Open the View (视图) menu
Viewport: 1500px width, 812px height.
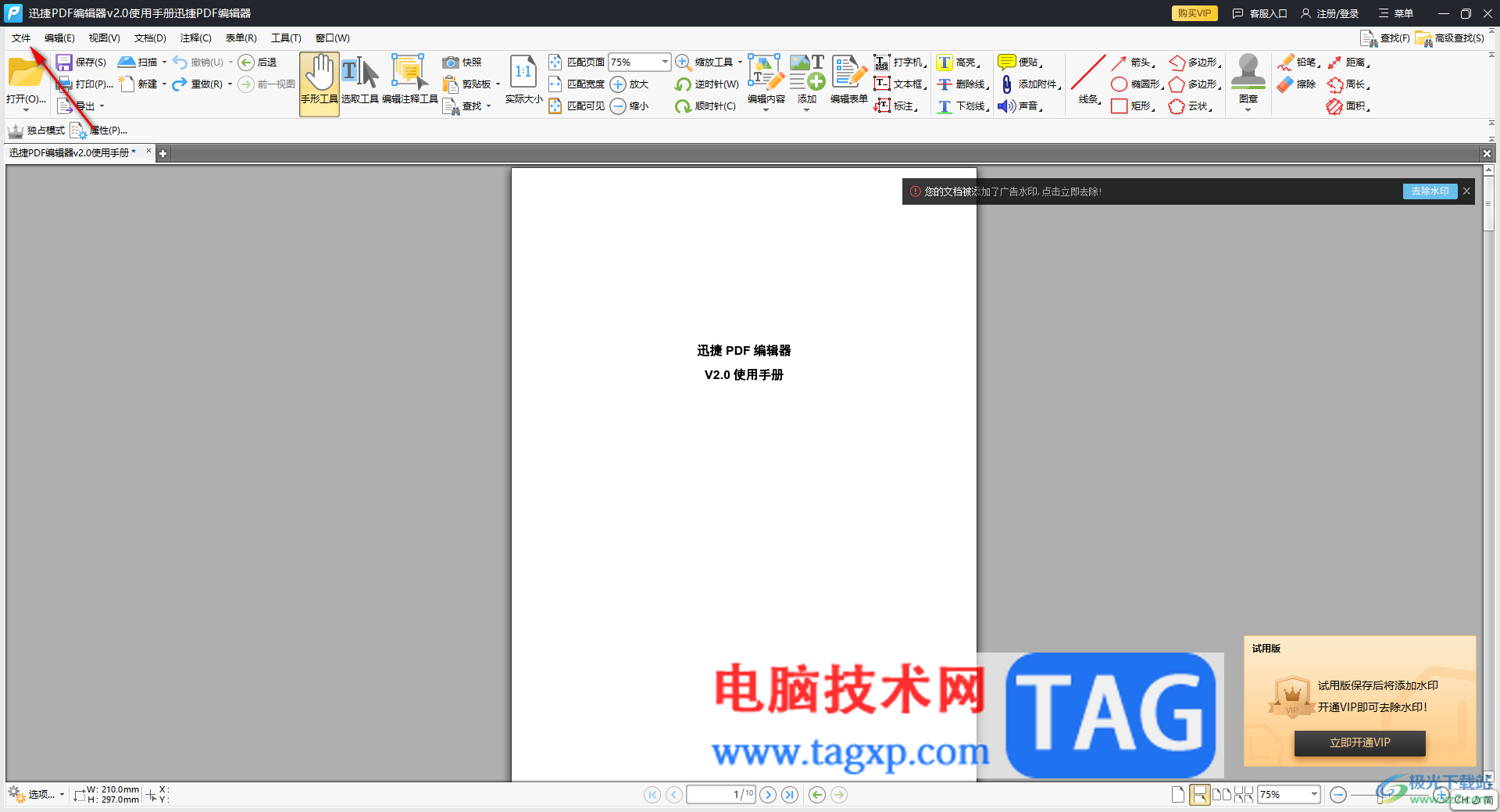pyautogui.click(x=104, y=38)
